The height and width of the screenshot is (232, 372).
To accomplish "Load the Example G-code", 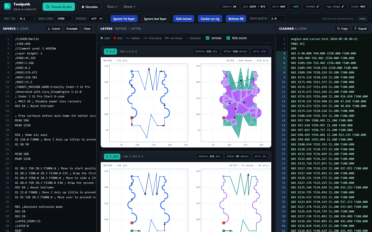I will coord(72,29).
